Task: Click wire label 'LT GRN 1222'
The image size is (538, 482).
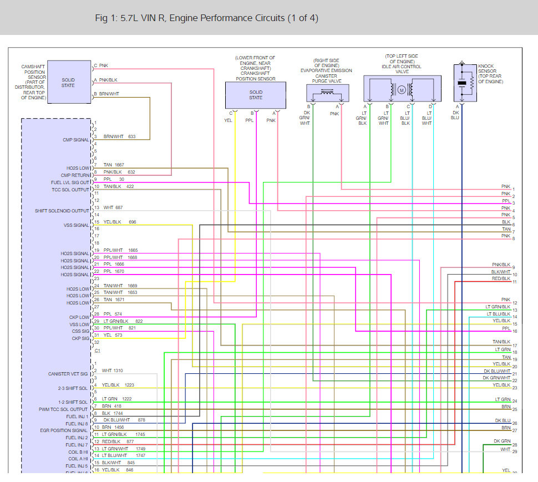Action: click(x=116, y=399)
